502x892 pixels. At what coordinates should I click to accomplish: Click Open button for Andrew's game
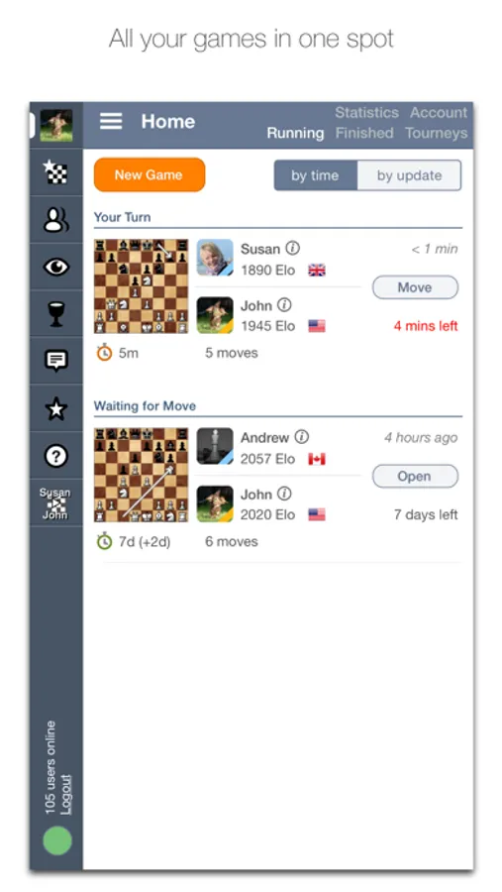[x=415, y=476]
